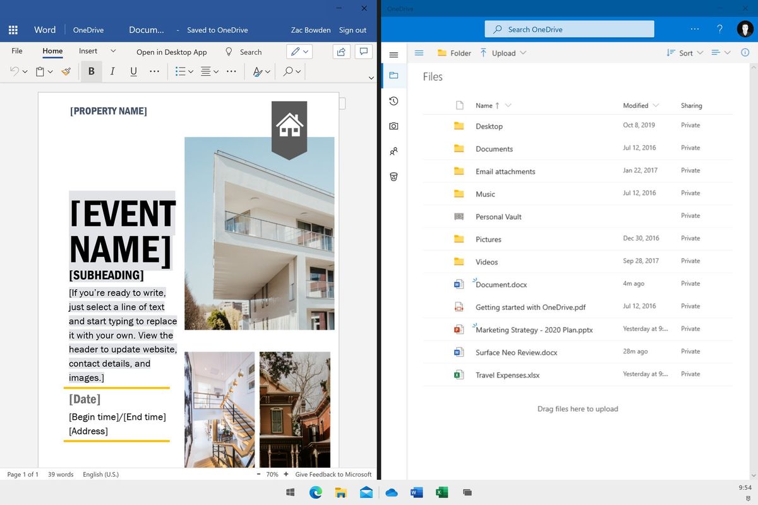Click the English (U.S.) language status
This screenshot has width=758, height=505.
click(100, 474)
